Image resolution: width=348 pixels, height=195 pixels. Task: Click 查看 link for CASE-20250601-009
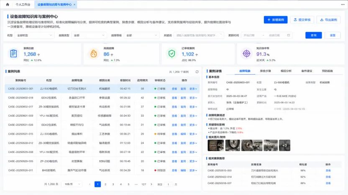click(x=174, y=116)
